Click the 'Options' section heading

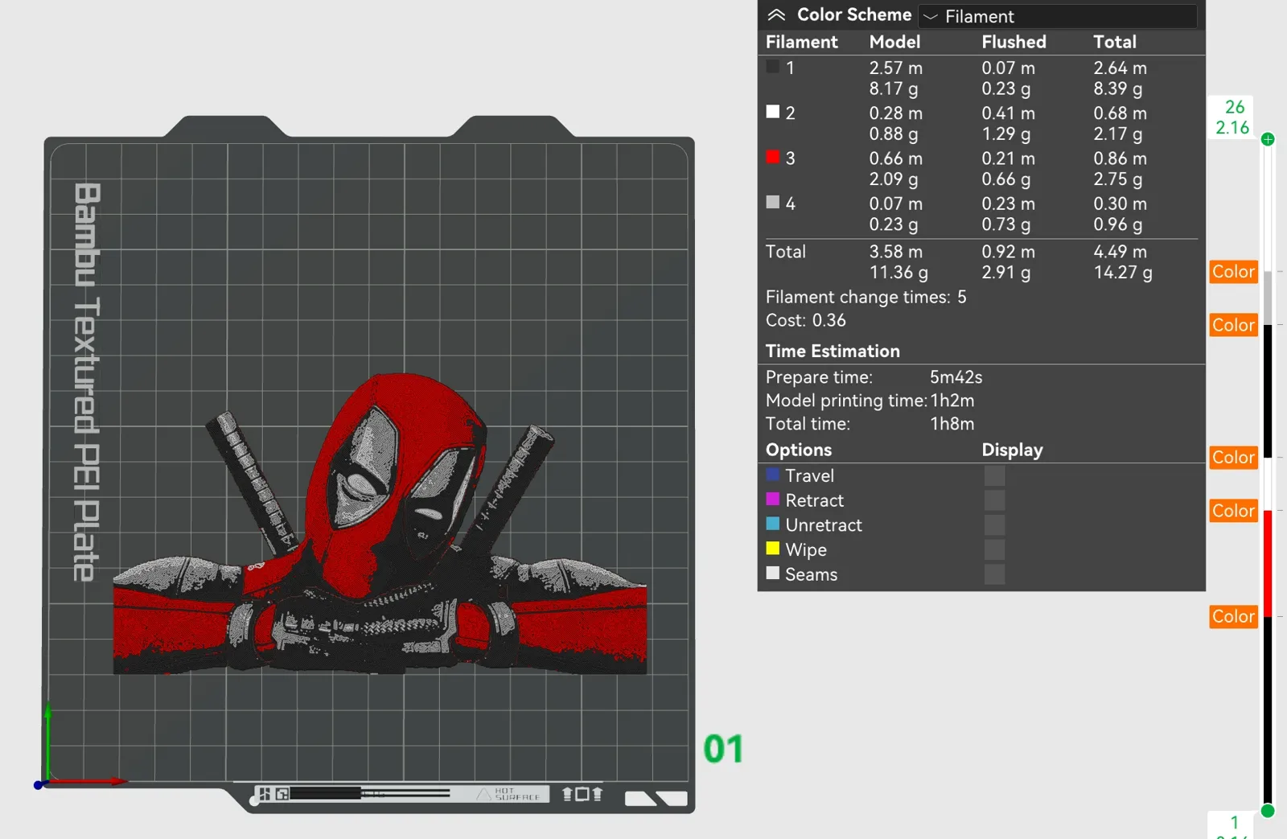pyautogui.click(x=798, y=450)
